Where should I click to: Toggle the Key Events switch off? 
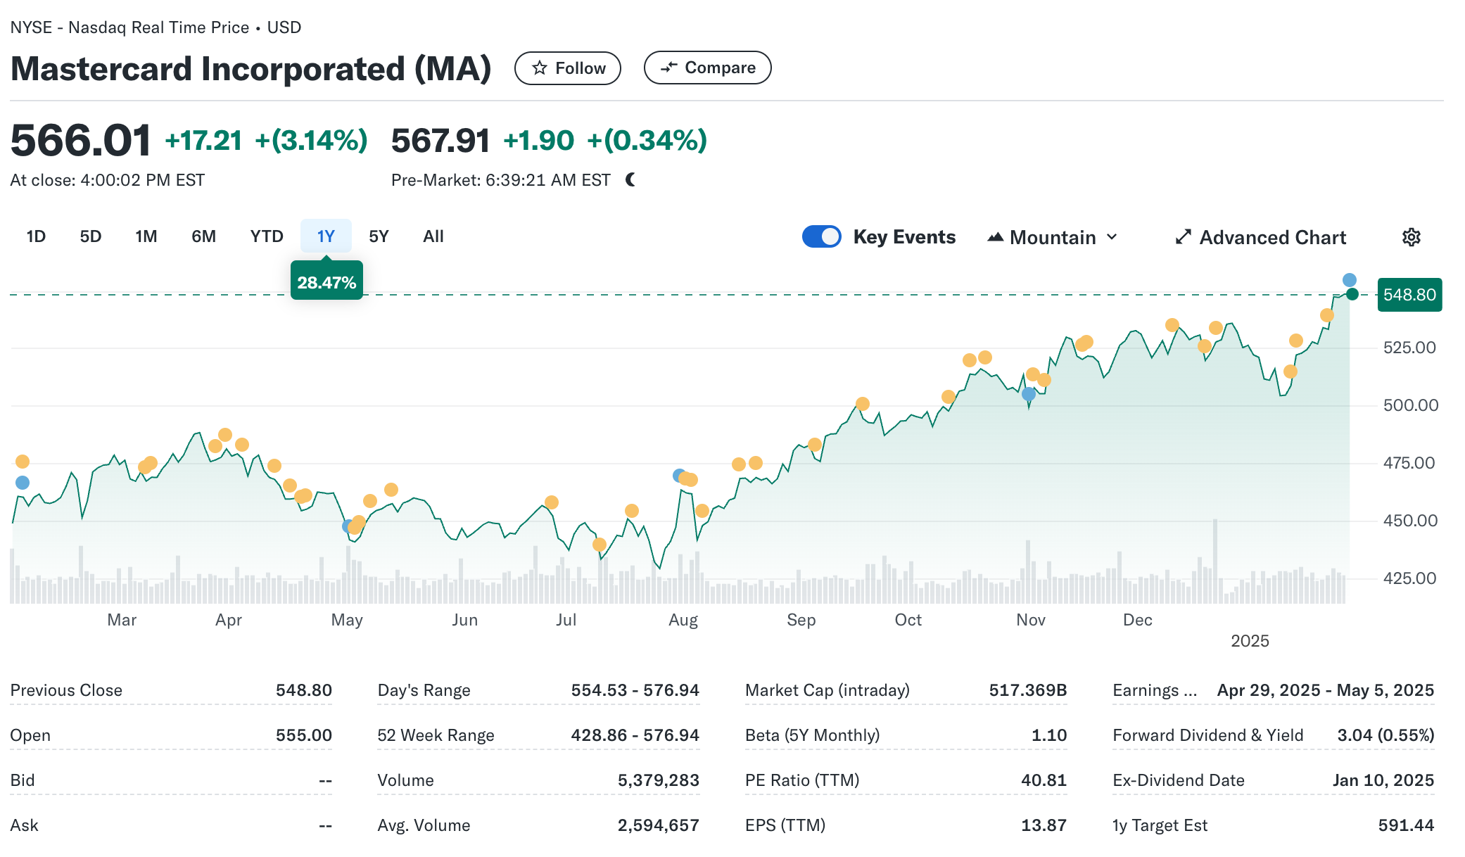(821, 236)
